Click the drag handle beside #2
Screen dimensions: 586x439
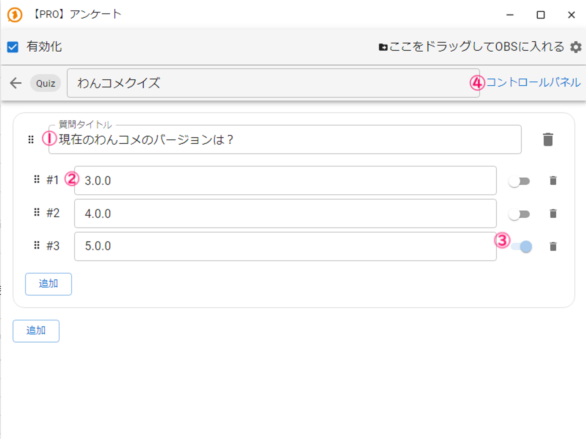[x=37, y=213]
